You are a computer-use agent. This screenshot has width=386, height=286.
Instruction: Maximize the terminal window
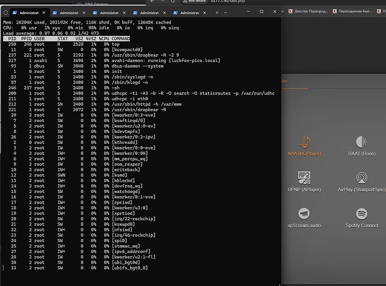pos(261,13)
